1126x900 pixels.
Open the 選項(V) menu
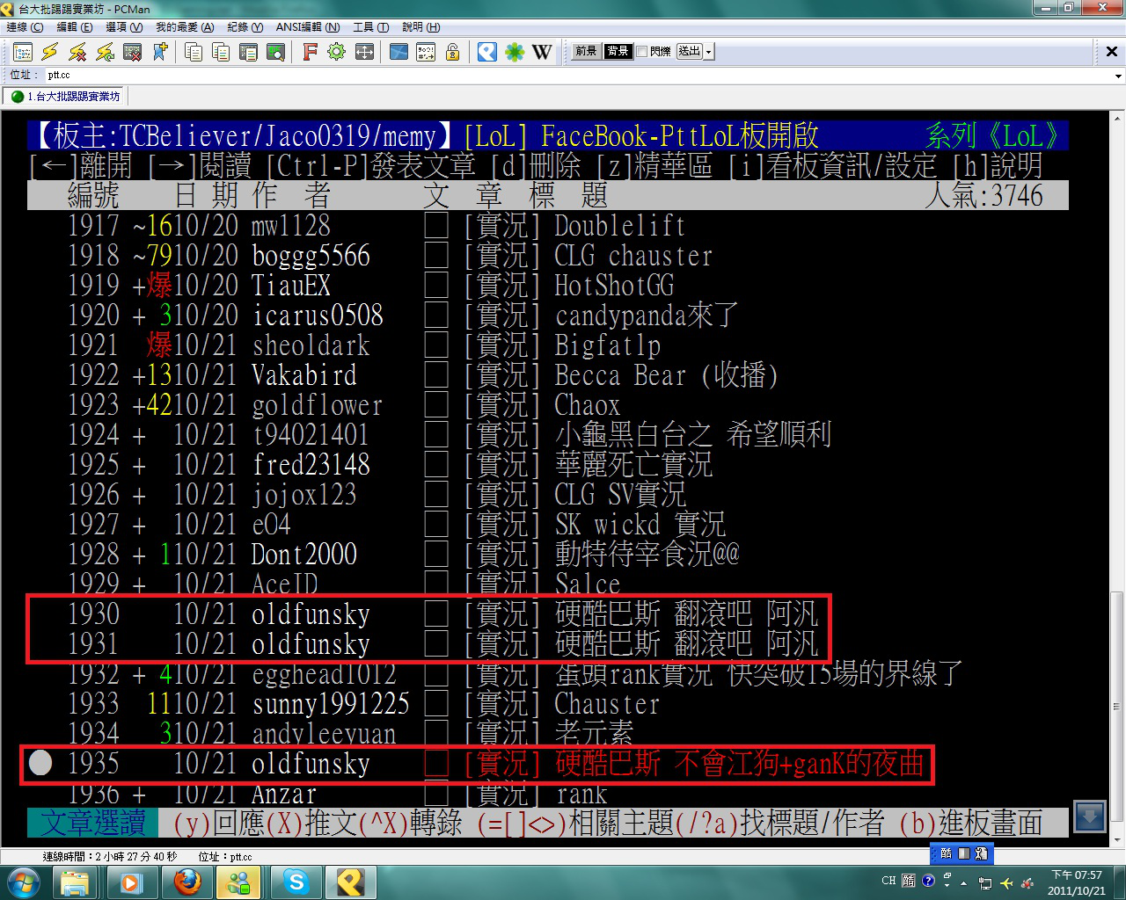tap(124, 27)
